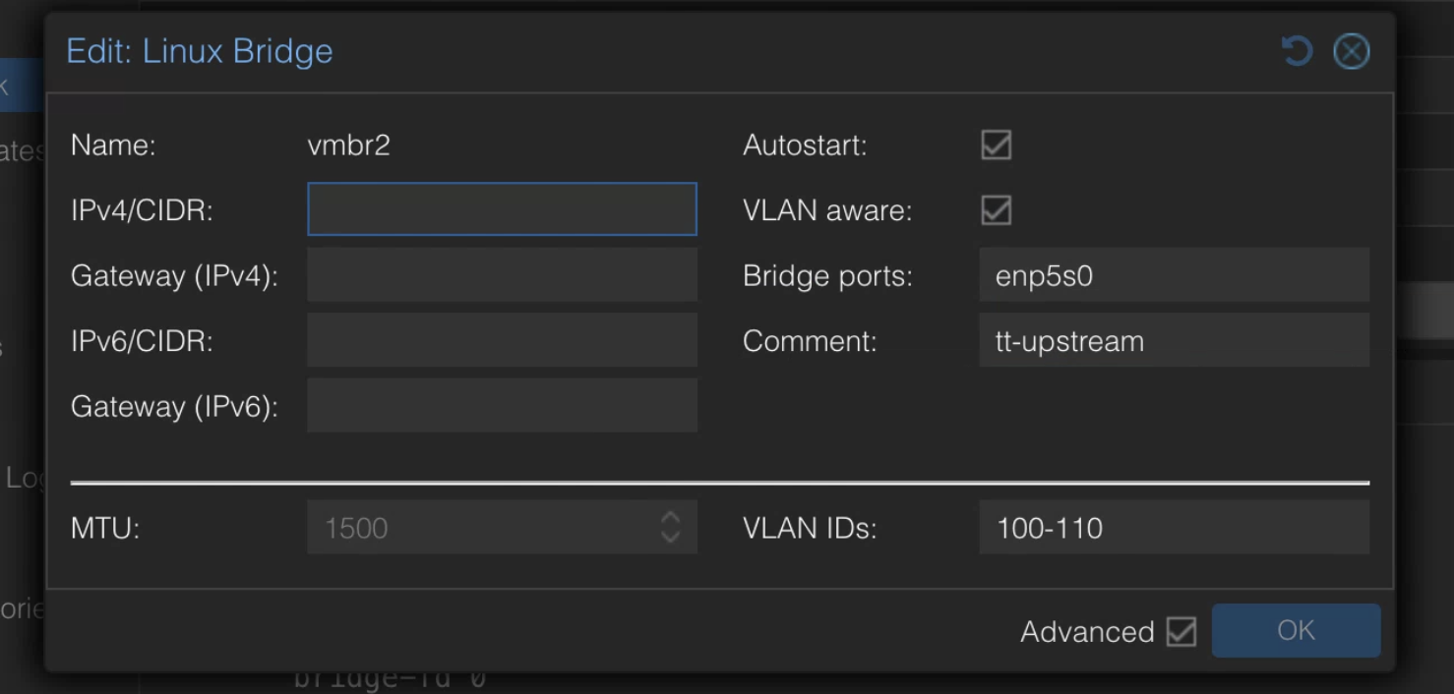This screenshot has height=694, width=1454.
Task: Disable the VLAN aware checkbox
Action: coord(997,210)
